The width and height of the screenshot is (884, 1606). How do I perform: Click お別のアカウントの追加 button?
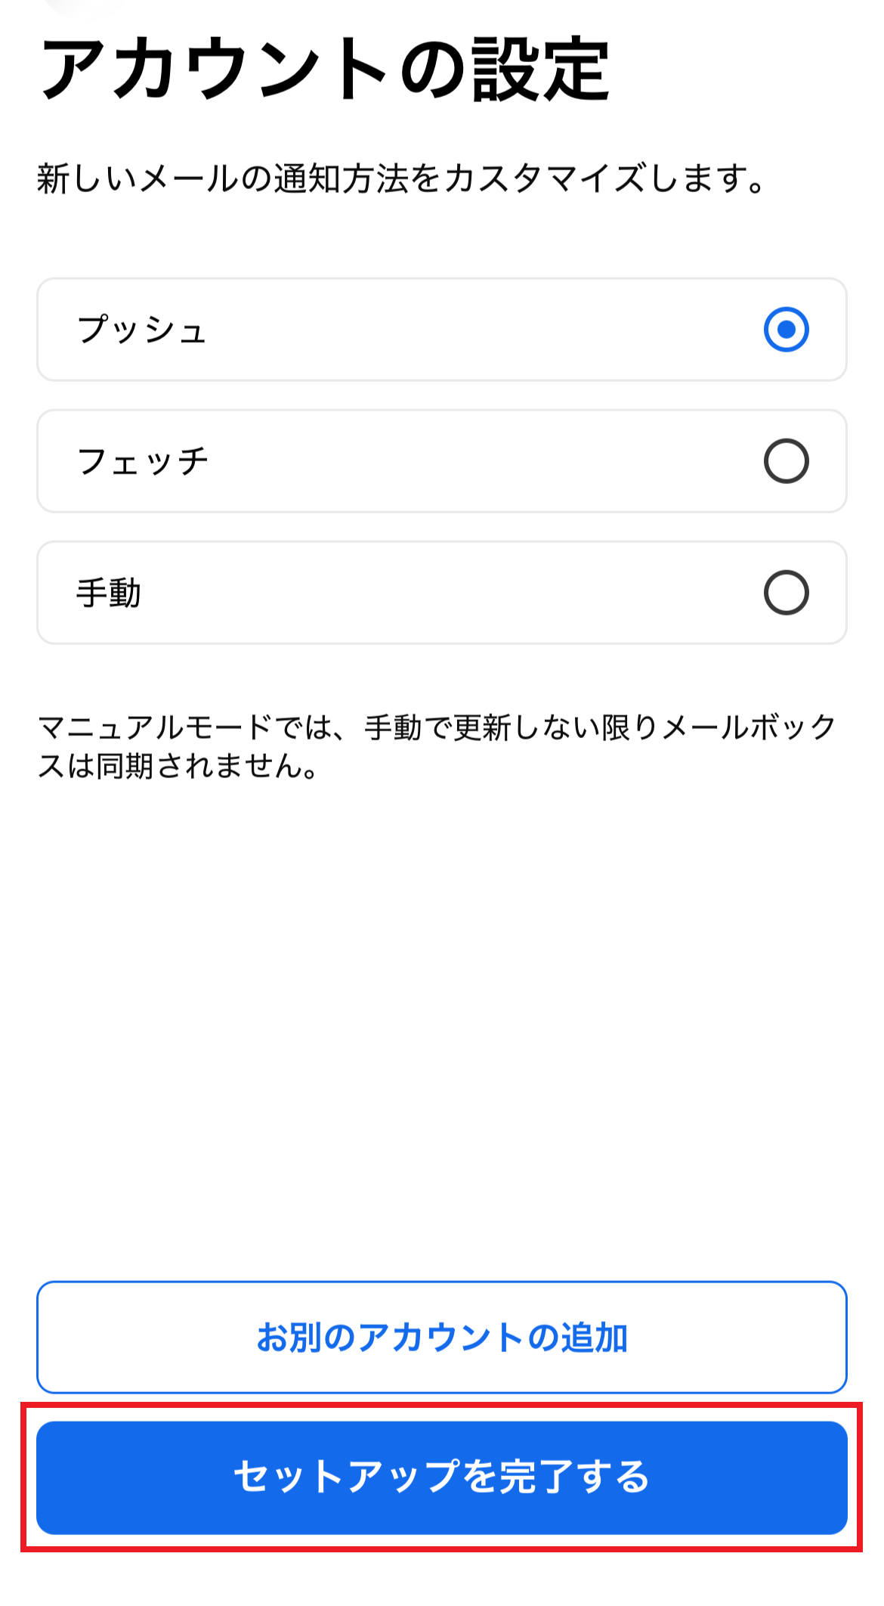click(x=441, y=1337)
